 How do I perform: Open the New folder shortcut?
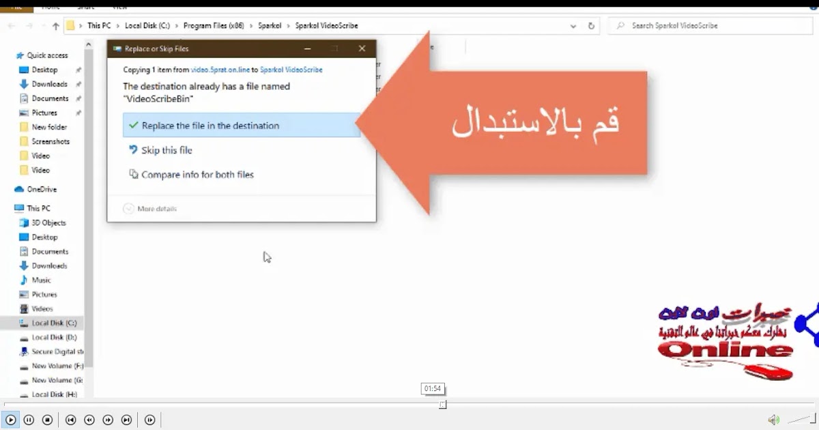(49, 127)
